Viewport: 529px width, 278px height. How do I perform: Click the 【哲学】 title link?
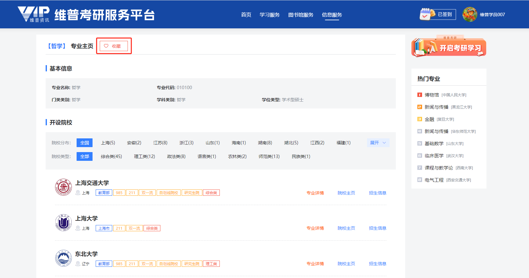tap(57, 46)
